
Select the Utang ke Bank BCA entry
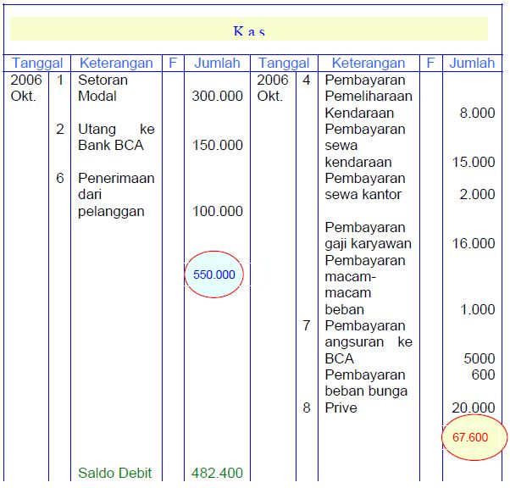(116, 137)
